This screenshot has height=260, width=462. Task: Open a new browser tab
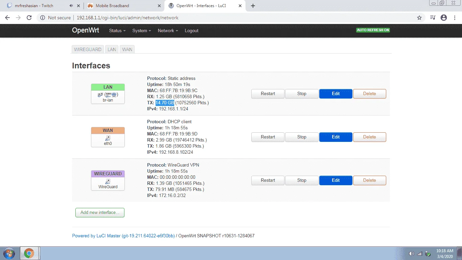pyautogui.click(x=253, y=6)
